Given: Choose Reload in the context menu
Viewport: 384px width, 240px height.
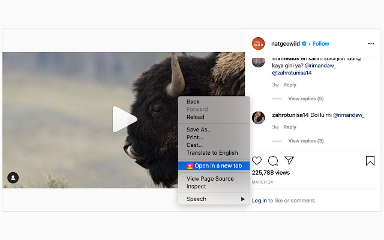Looking at the screenshot, I should [x=214, y=117].
